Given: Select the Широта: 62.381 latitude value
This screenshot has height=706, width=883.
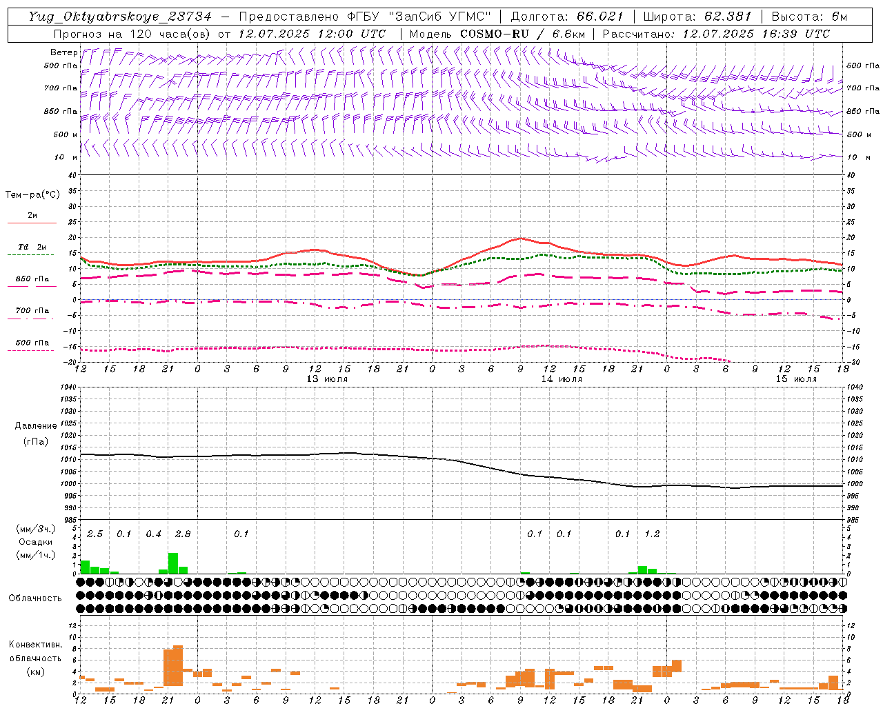Looking at the screenshot, I should coord(697,17).
